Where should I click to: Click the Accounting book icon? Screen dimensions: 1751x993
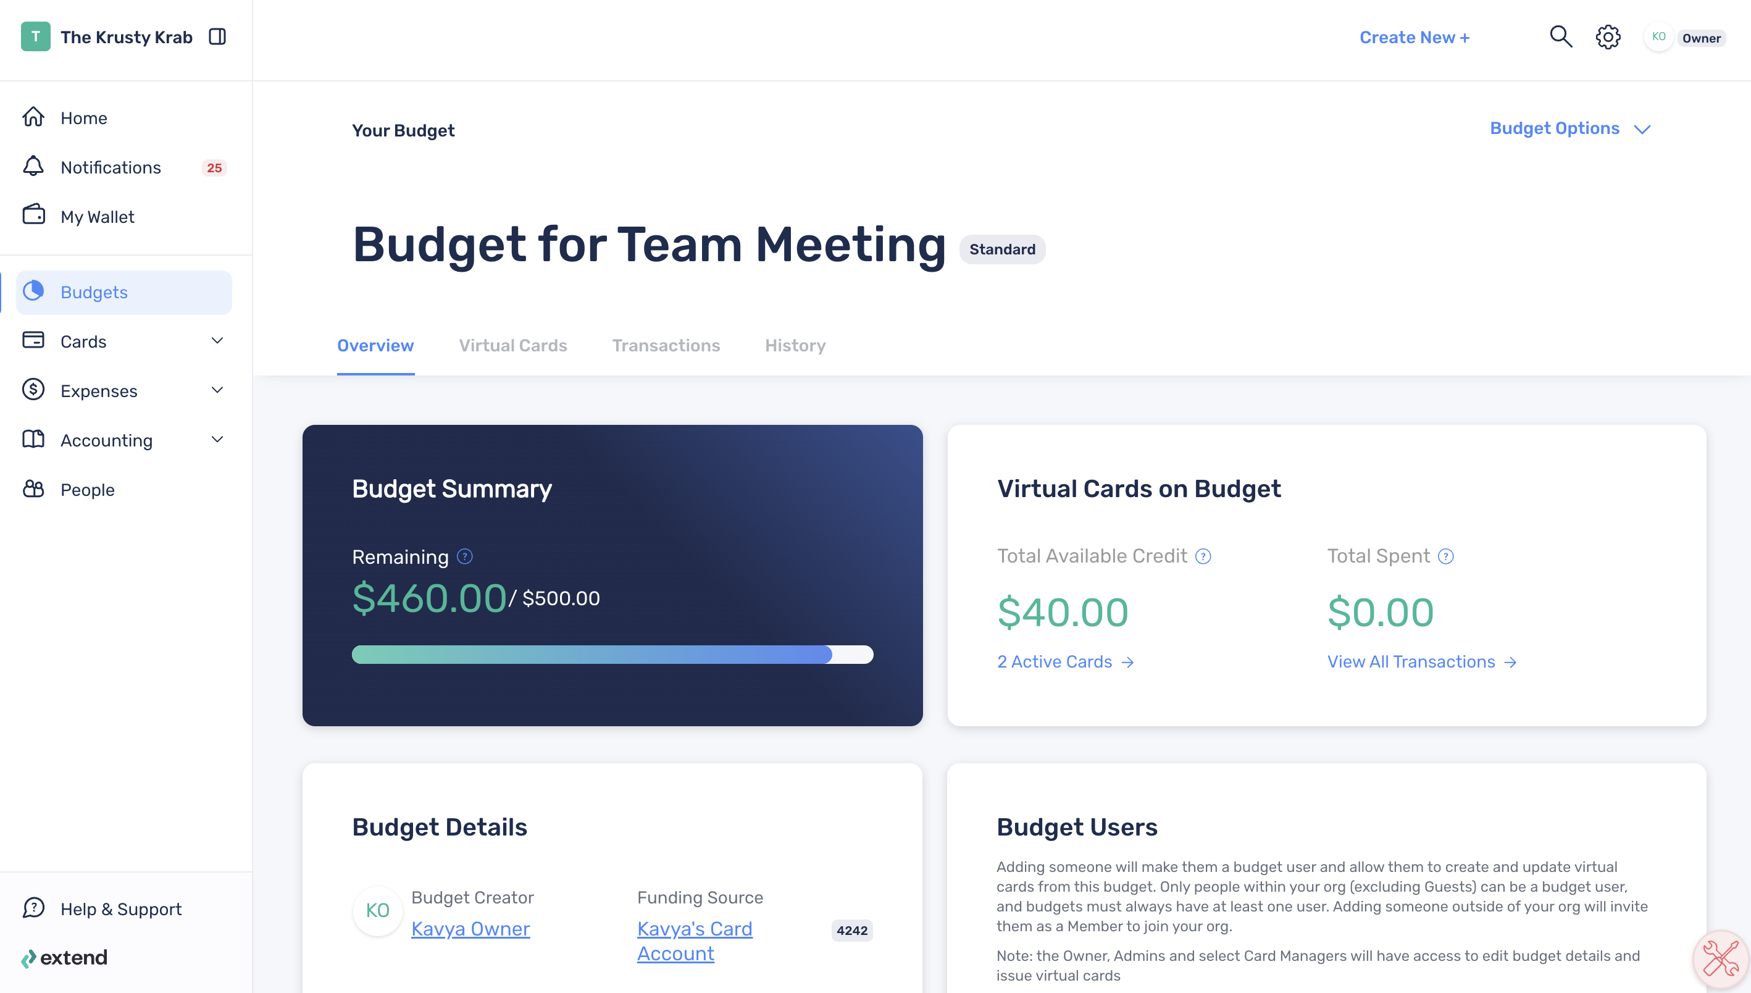[x=33, y=439]
